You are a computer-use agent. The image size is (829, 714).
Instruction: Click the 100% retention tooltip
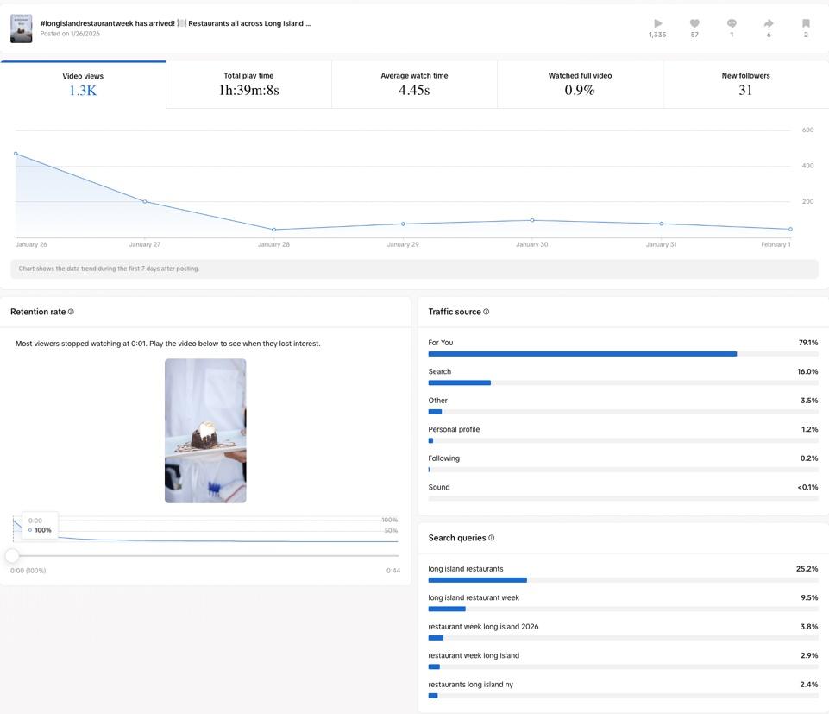tap(41, 526)
